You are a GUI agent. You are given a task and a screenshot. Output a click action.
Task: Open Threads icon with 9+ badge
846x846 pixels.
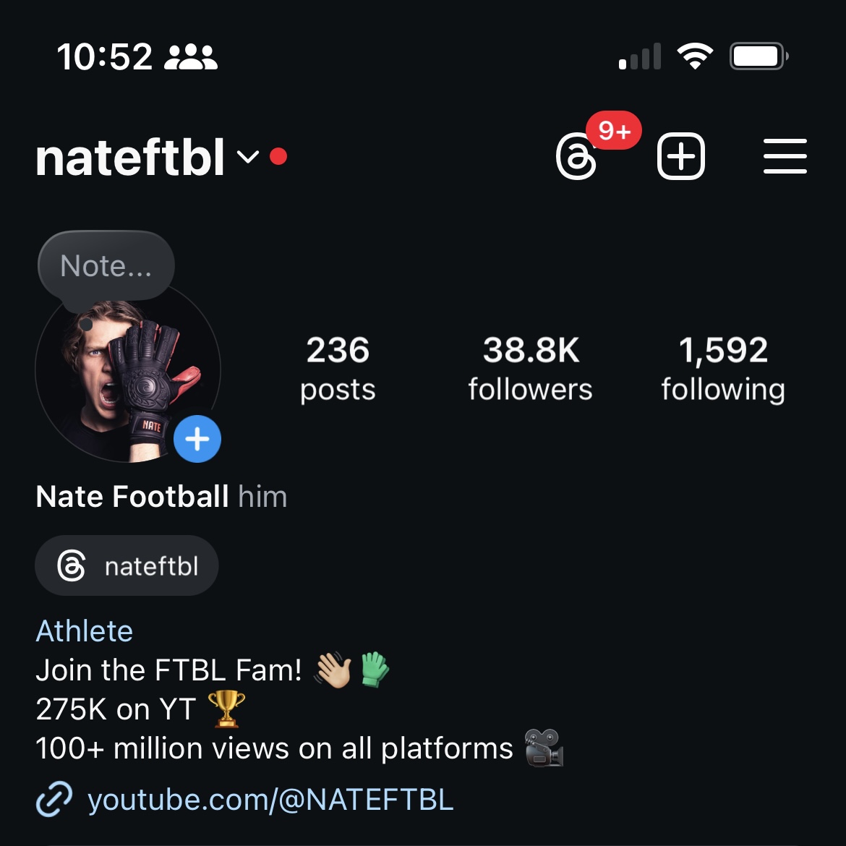pyautogui.click(x=577, y=156)
